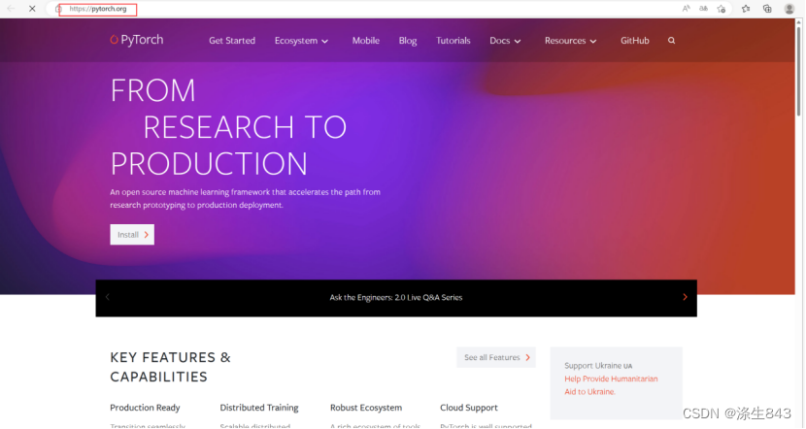
Task: Open Ask the Engineers 2.0 Live Q&A banner
Action: (x=396, y=297)
